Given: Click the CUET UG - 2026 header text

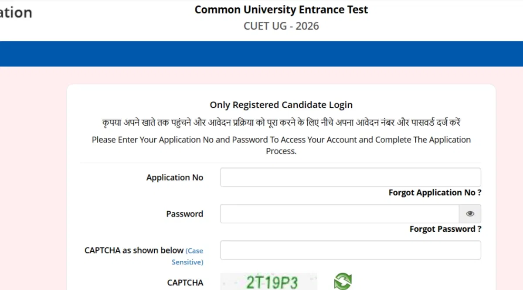Looking at the screenshot, I should [281, 26].
